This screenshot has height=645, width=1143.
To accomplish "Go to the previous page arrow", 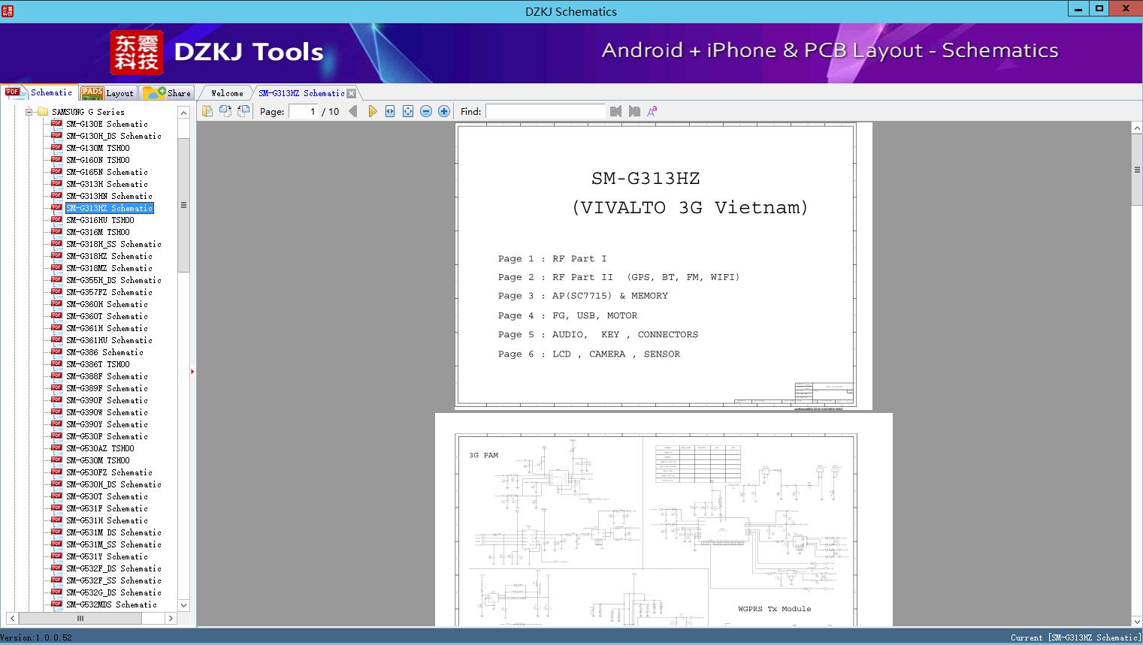I will coord(353,111).
